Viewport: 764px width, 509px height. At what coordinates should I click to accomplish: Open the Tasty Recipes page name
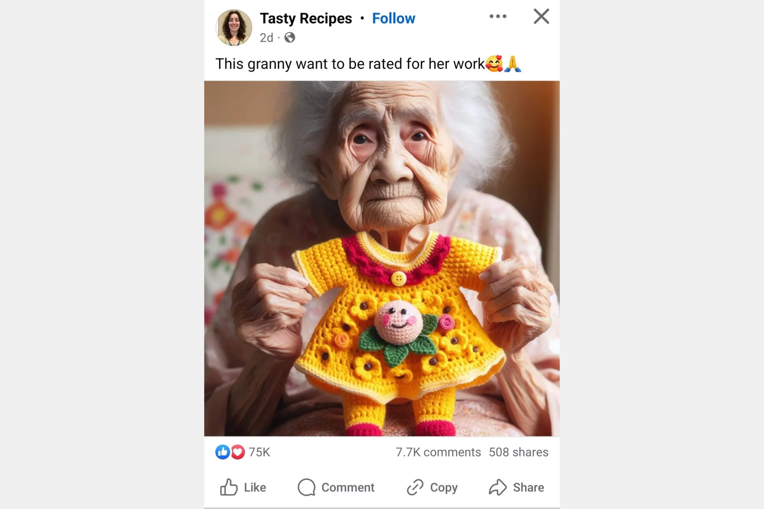pos(306,18)
